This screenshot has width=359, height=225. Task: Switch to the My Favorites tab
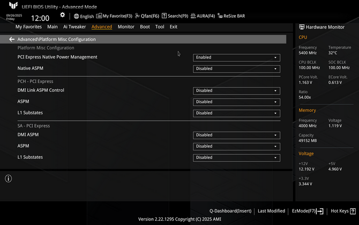pyautogui.click(x=28, y=27)
